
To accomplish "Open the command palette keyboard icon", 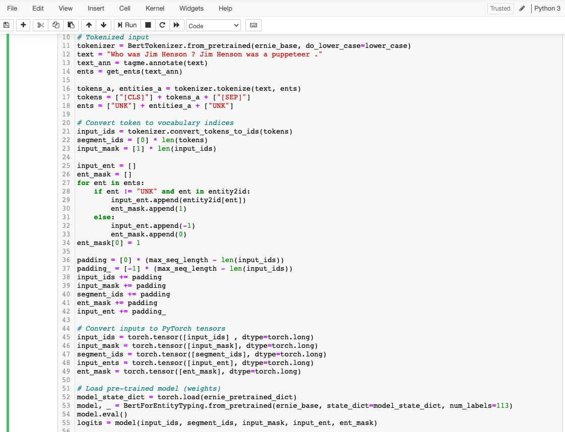I will click(253, 25).
